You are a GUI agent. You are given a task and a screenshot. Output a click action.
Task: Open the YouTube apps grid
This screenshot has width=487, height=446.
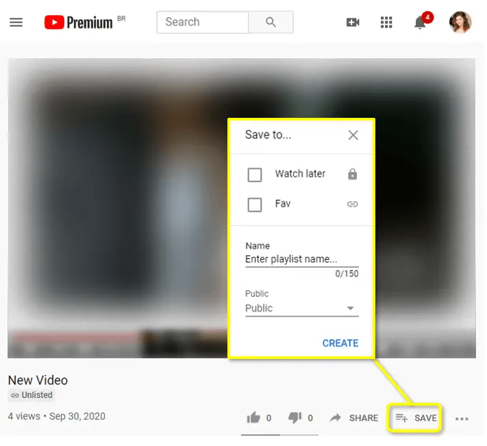click(386, 23)
